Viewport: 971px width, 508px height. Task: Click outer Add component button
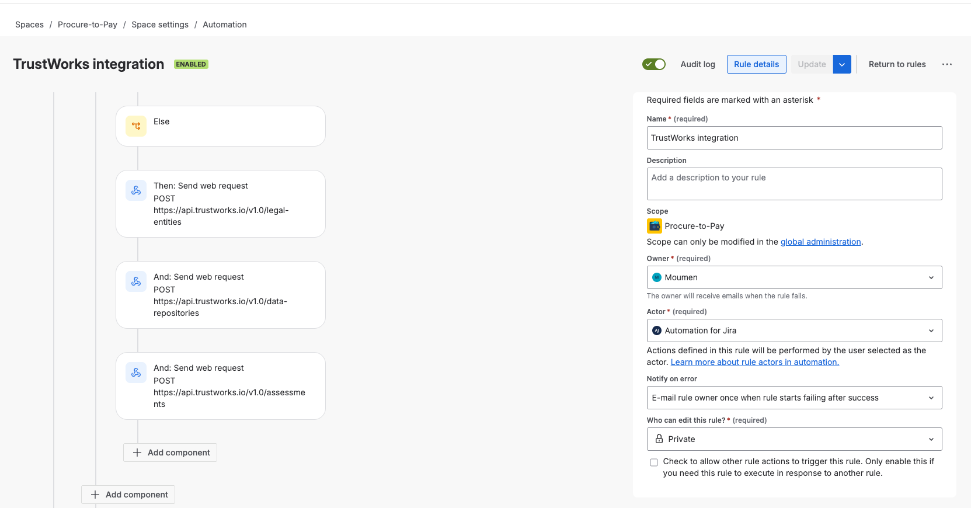click(128, 495)
